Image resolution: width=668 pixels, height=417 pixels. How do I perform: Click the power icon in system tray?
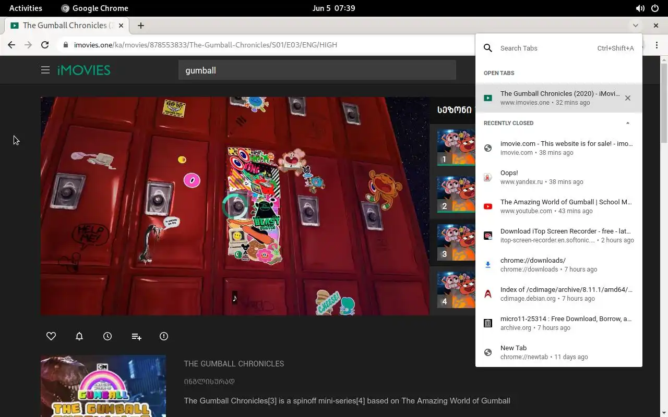pyautogui.click(x=655, y=8)
